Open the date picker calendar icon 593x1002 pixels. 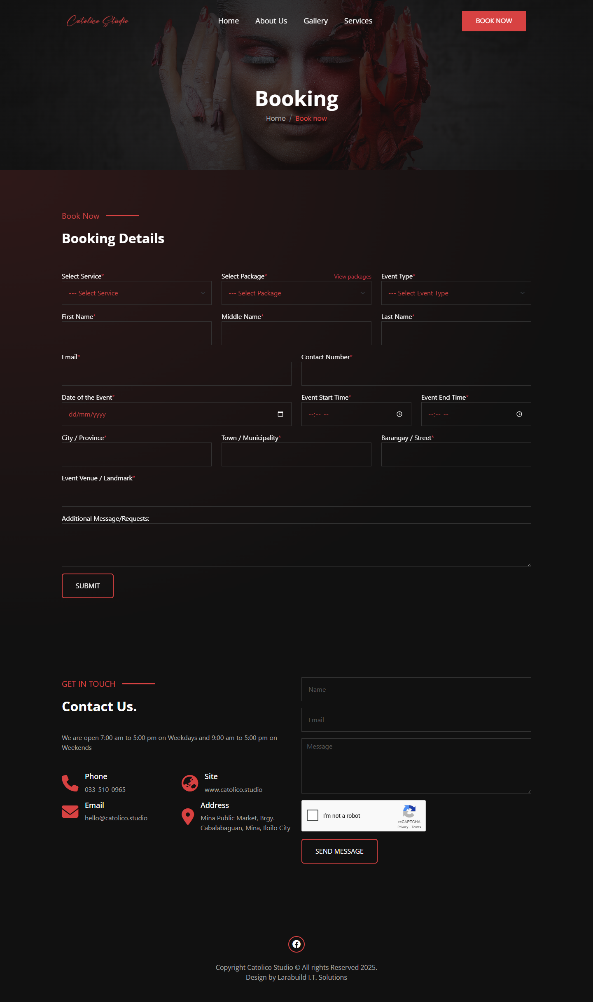[x=280, y=414]
